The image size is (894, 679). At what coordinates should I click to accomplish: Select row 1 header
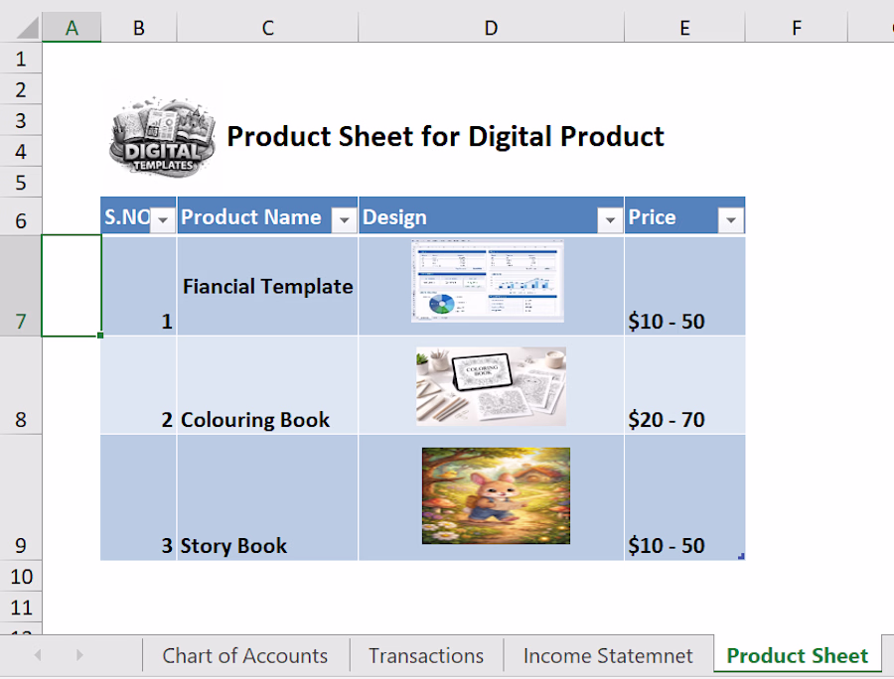21,59
